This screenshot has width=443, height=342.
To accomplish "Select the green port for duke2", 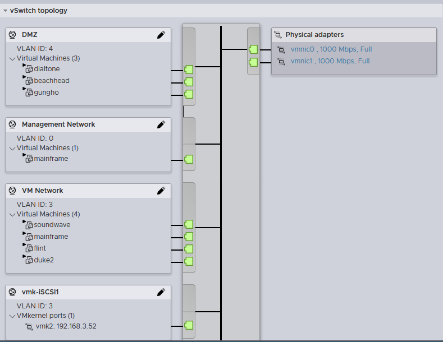I will pyautogui.click(x=189, y=261).
